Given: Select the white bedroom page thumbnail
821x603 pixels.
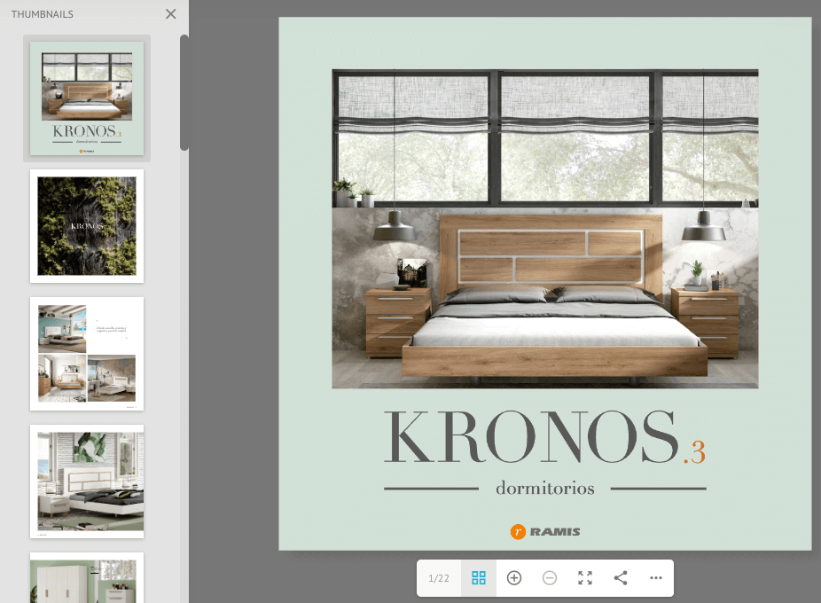Looking at the screenshot, I should (87, 482).
